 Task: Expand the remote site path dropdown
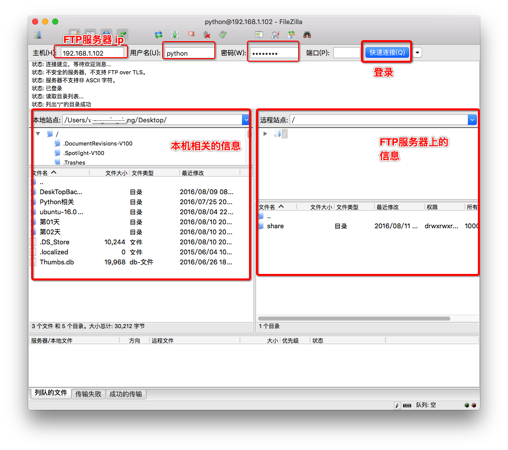(x=472, y=120)
